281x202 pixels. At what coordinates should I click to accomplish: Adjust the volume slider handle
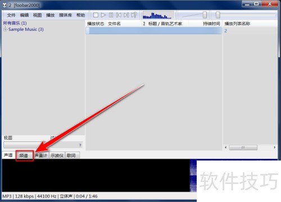tap(205, 15)
